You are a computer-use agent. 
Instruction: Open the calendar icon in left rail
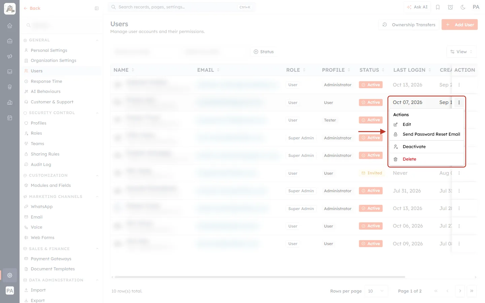coord(10,118)
